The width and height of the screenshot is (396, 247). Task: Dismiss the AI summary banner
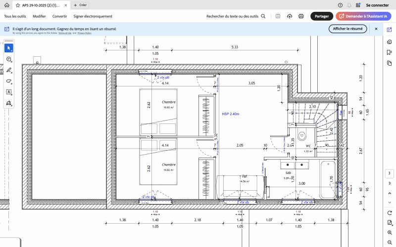[376, 29]
